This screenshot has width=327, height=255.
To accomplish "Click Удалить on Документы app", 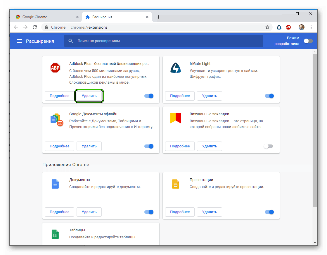I will 89,212.
